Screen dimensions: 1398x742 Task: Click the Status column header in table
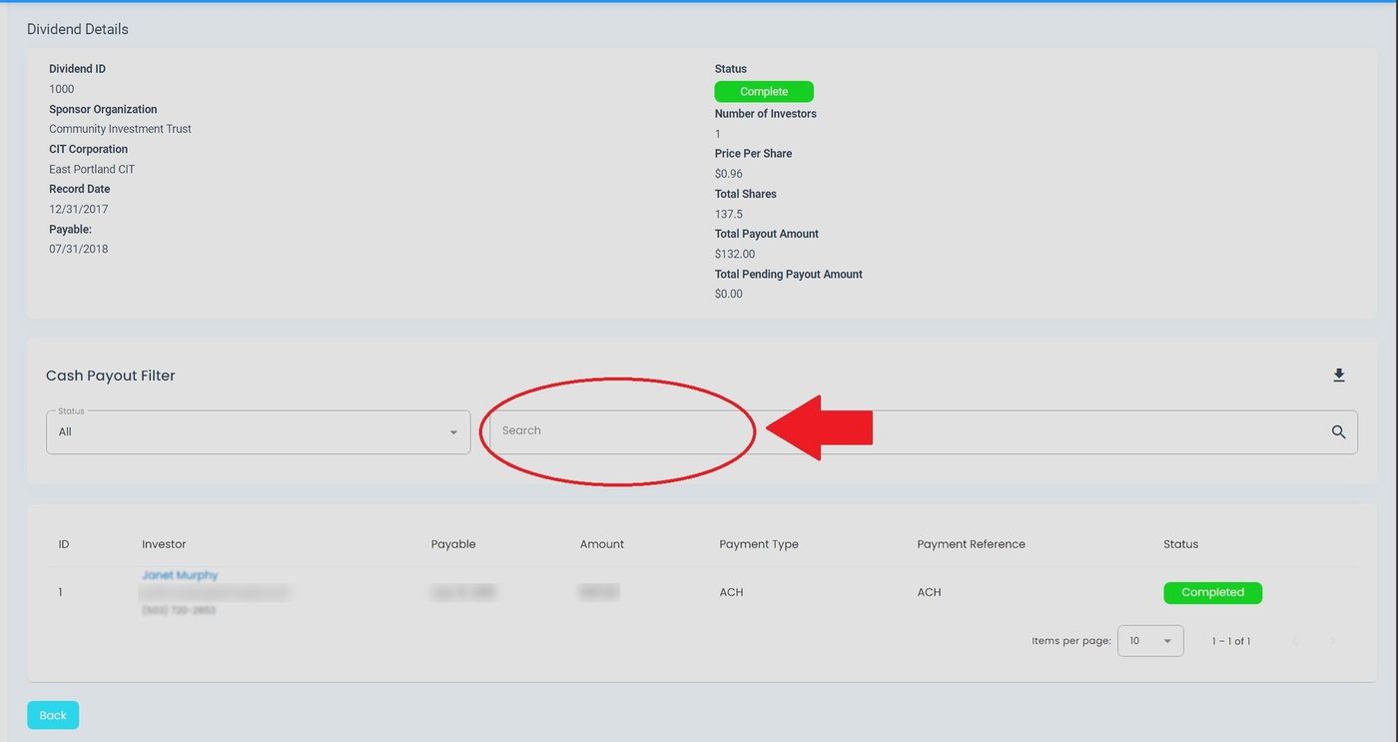pos(1180,544)
